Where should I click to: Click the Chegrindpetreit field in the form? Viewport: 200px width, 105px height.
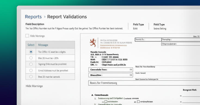point(181,44)
